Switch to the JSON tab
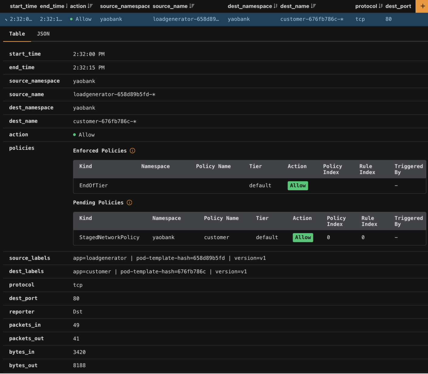Viewport: 428px width, 374px height. (x=43, y=34)
